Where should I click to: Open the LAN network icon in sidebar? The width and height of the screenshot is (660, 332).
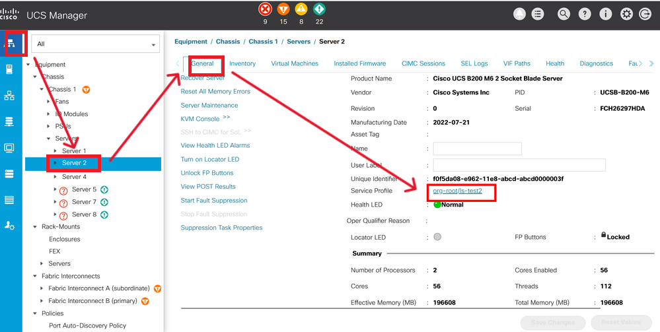9,96
